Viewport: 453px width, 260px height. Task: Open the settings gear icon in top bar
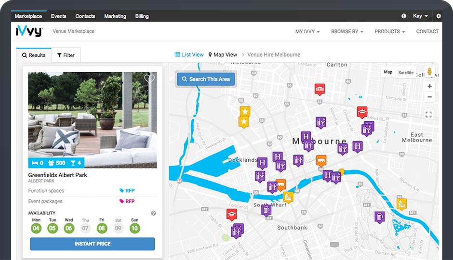(439, 16)
